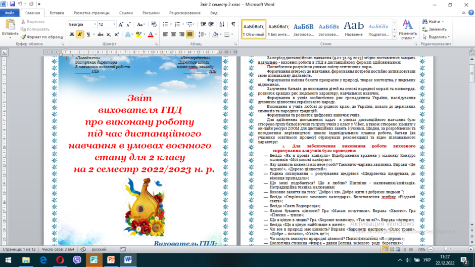
Task: Toggle bold Ж formatting
Action: (x=72, y=34)
